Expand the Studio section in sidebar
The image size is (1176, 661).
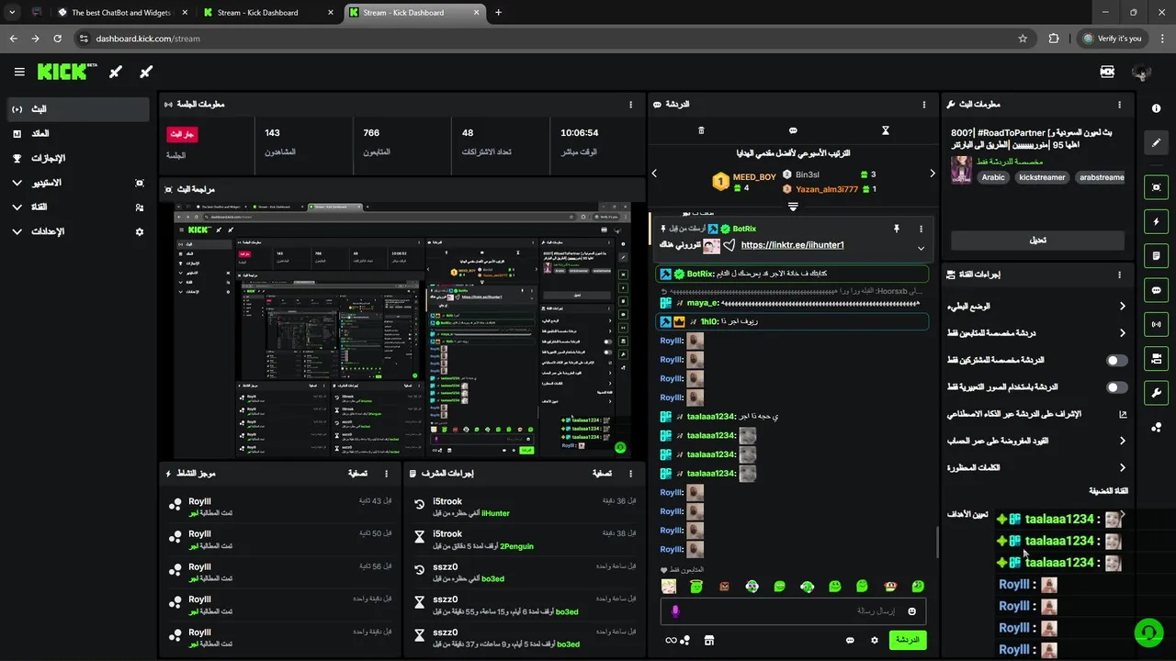point(17,183)
